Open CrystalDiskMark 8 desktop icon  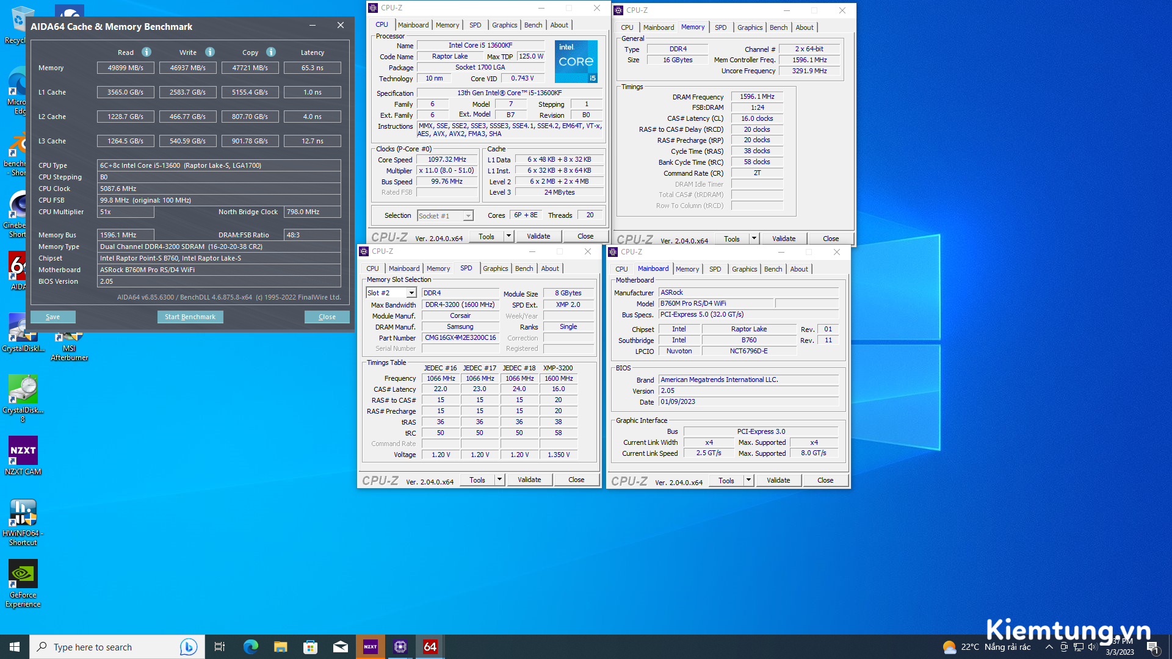(x=23, y=399)
